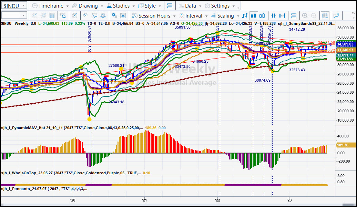Click the 189.36 histogram value label
The width and height of the screenshot is (357, 207).
coord(346,145)
